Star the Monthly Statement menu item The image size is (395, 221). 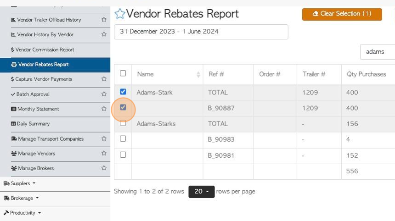(x=104, y=109)
